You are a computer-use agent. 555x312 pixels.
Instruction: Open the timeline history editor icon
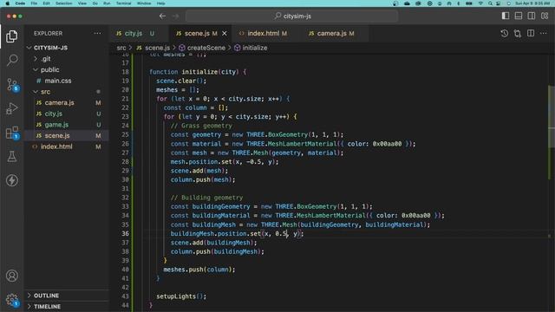tap(505, 33)
